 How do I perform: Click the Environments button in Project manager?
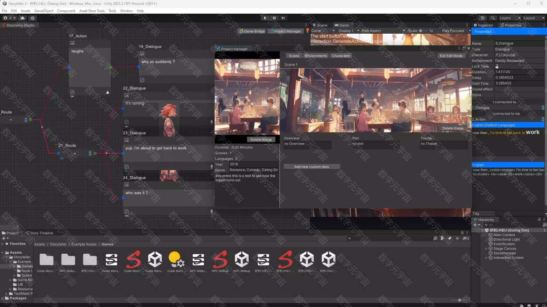316,56
